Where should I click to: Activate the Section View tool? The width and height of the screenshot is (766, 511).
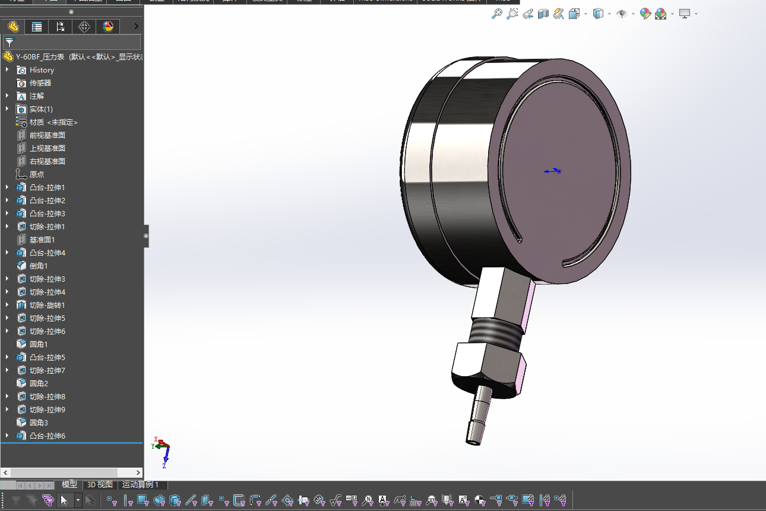pyautogui.click(x=543, y=14)
